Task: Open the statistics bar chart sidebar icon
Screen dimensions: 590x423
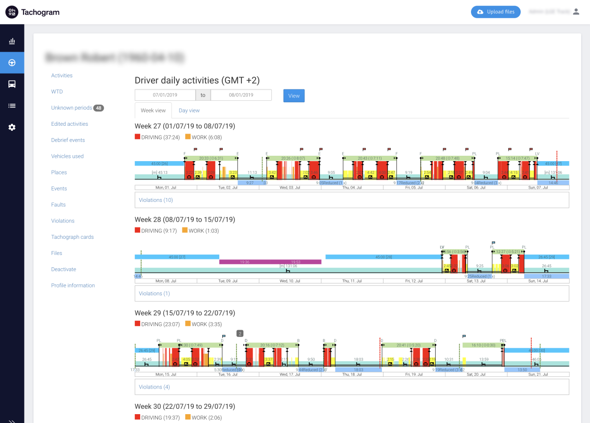Action: click(x=12, y=41)
